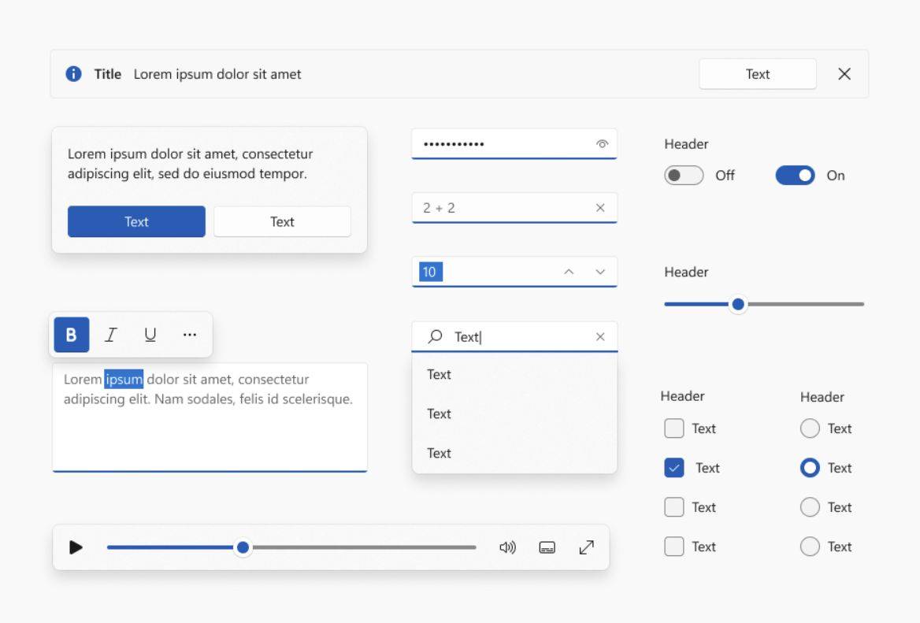
Task: Click the media volume speaker icon
Action: coord(507,547)
